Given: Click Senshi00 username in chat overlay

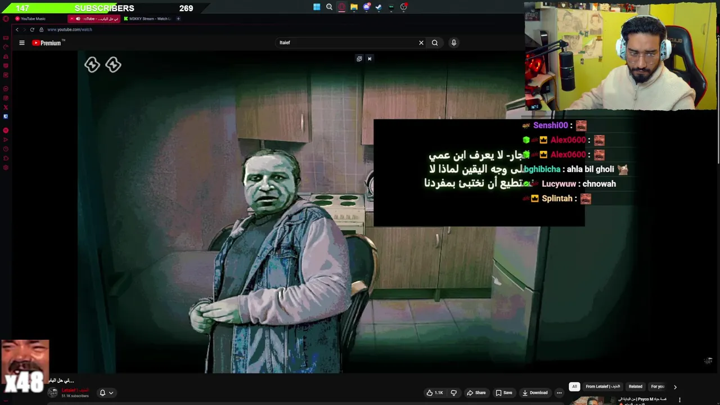Looking at the screenshot, I should [550, 125].
